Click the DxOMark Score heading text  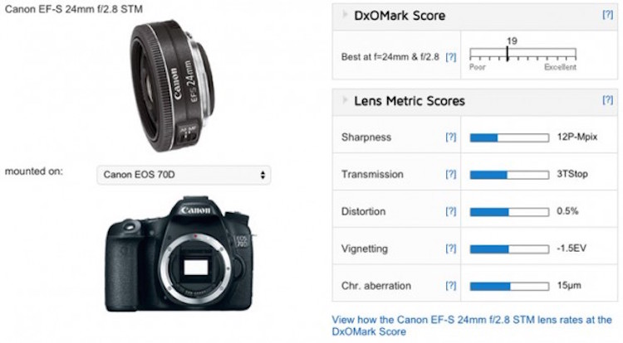tap(400, 16)
